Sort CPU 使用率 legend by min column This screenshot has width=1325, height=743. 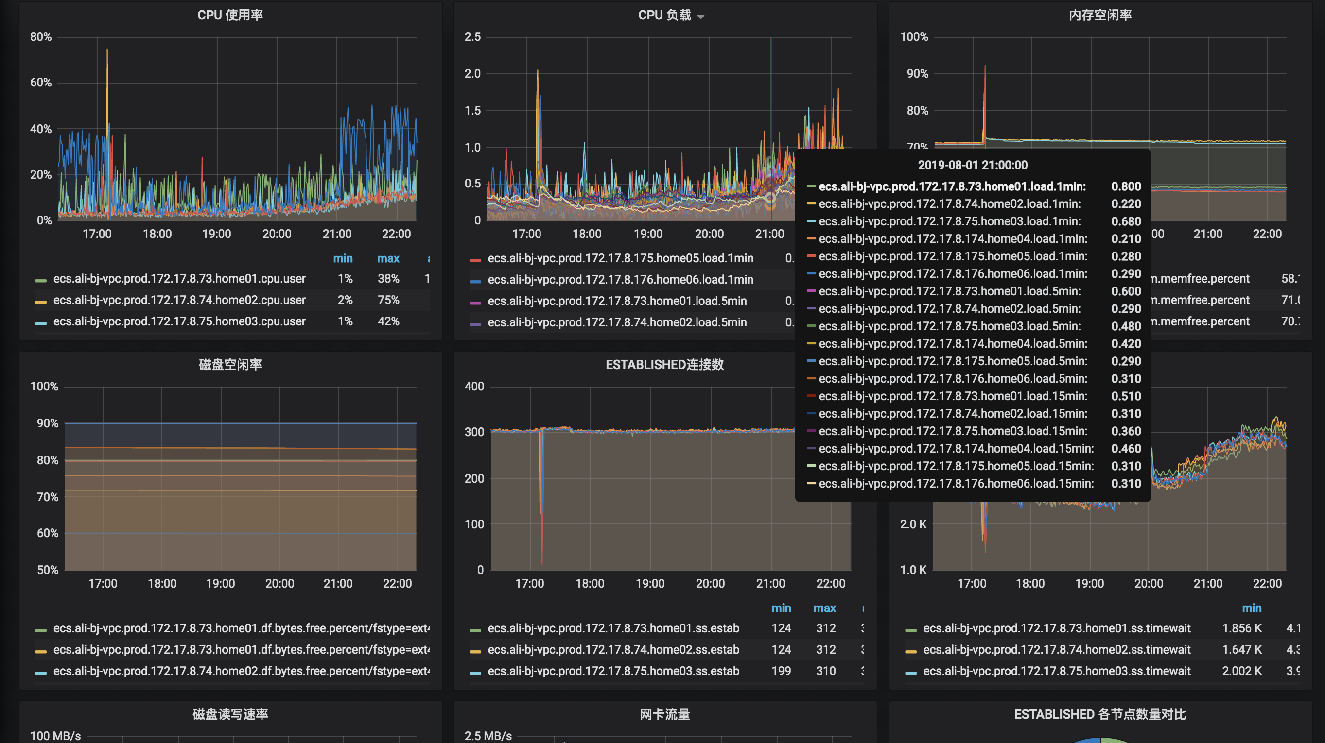point(343,258)
